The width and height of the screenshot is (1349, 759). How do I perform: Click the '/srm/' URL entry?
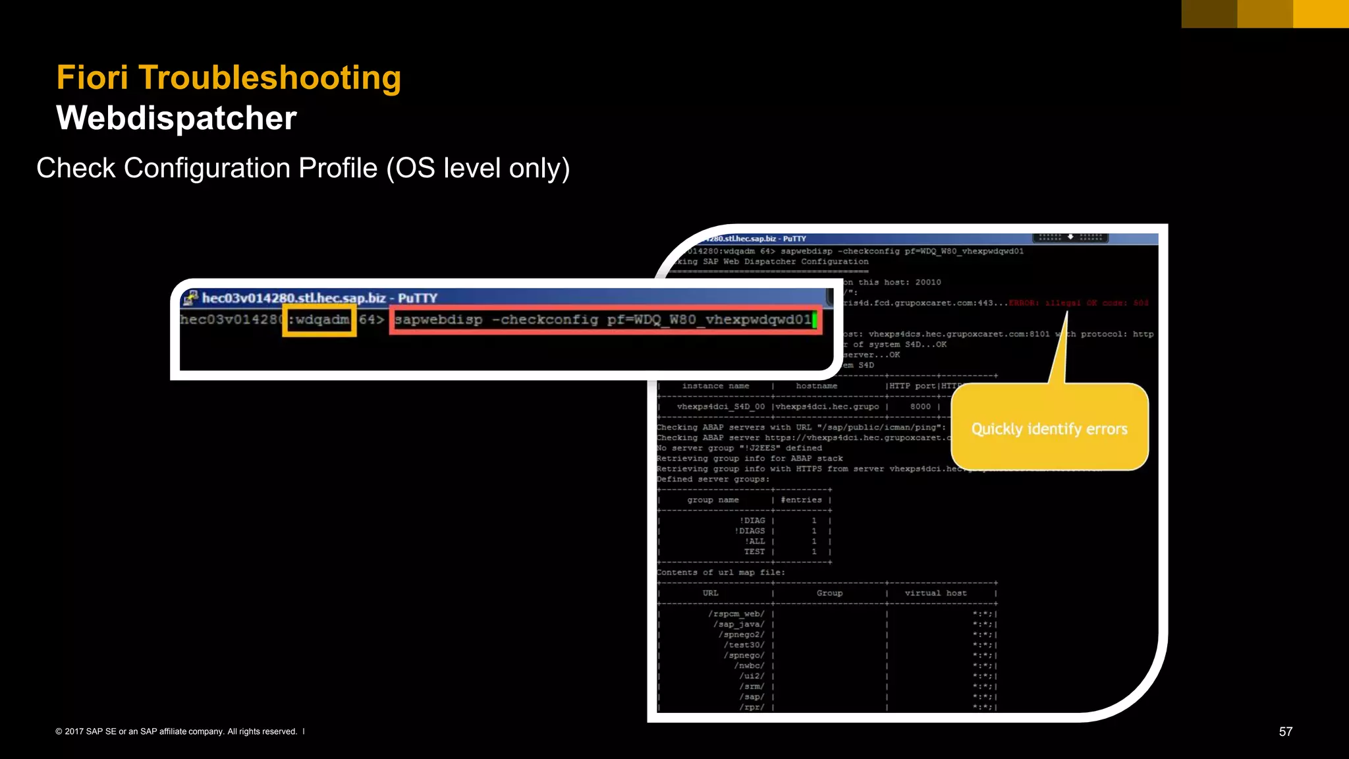click(x=752, y=687)
